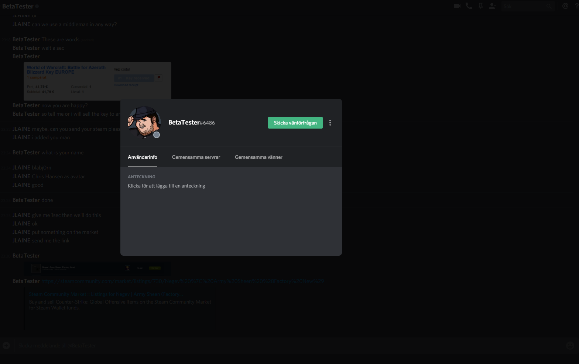Click BetaTester's avatar in the profile popup
This screenshot has width=579, height=364.
144,123
